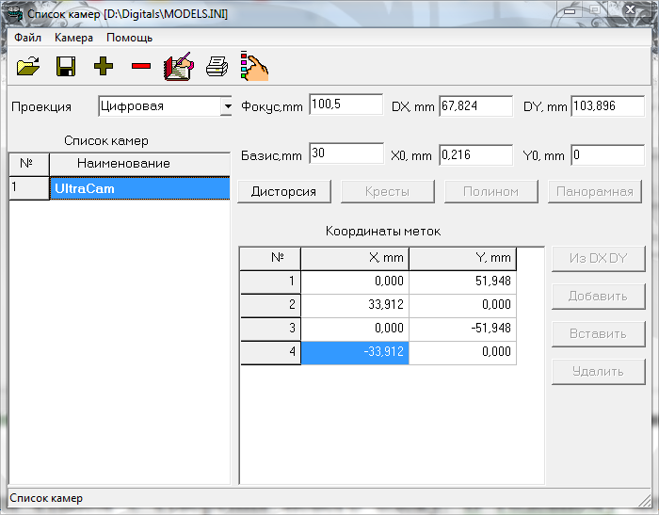Select Y cell 0,000 in mark row 4

pos(463,352)
